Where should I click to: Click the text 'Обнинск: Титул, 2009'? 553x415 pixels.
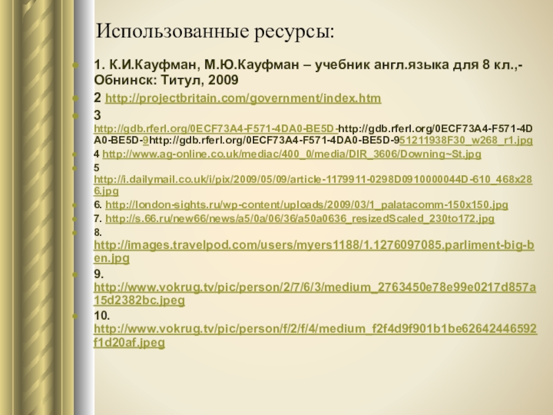pos(166,80)
